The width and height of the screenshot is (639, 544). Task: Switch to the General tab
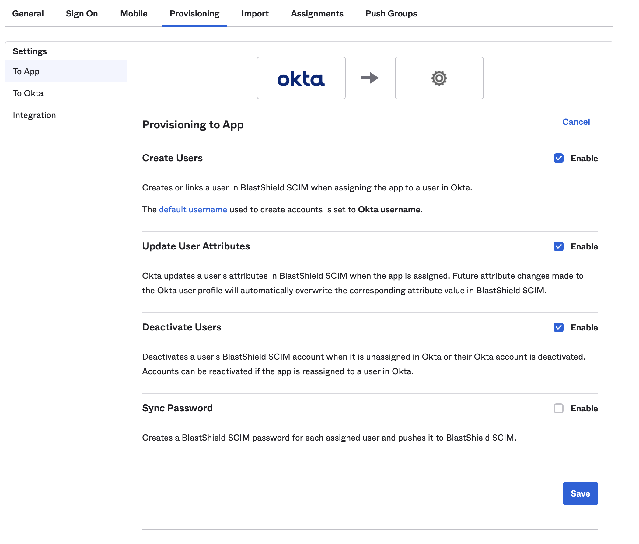click(28, 14)
